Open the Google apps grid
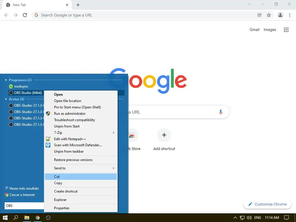This screenshot has width=296, height=222. point(286,30)
